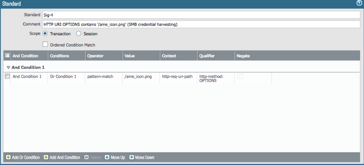364x165 pixels.
Task: Collapse the And Condition 1 group triangle
Action: tap(8, 67)
